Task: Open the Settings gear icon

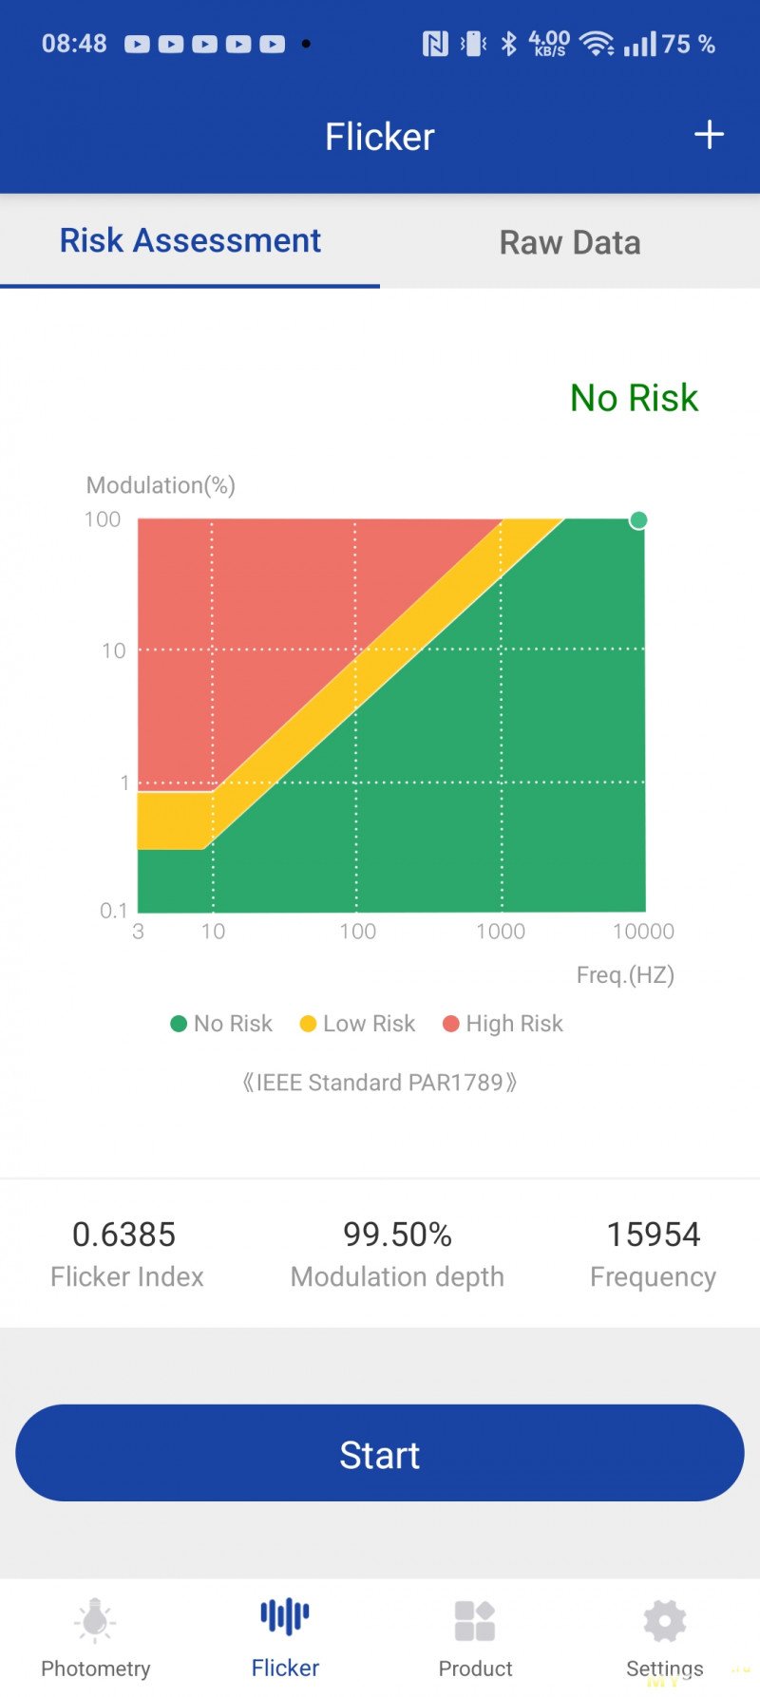Action: [665, 1620]
